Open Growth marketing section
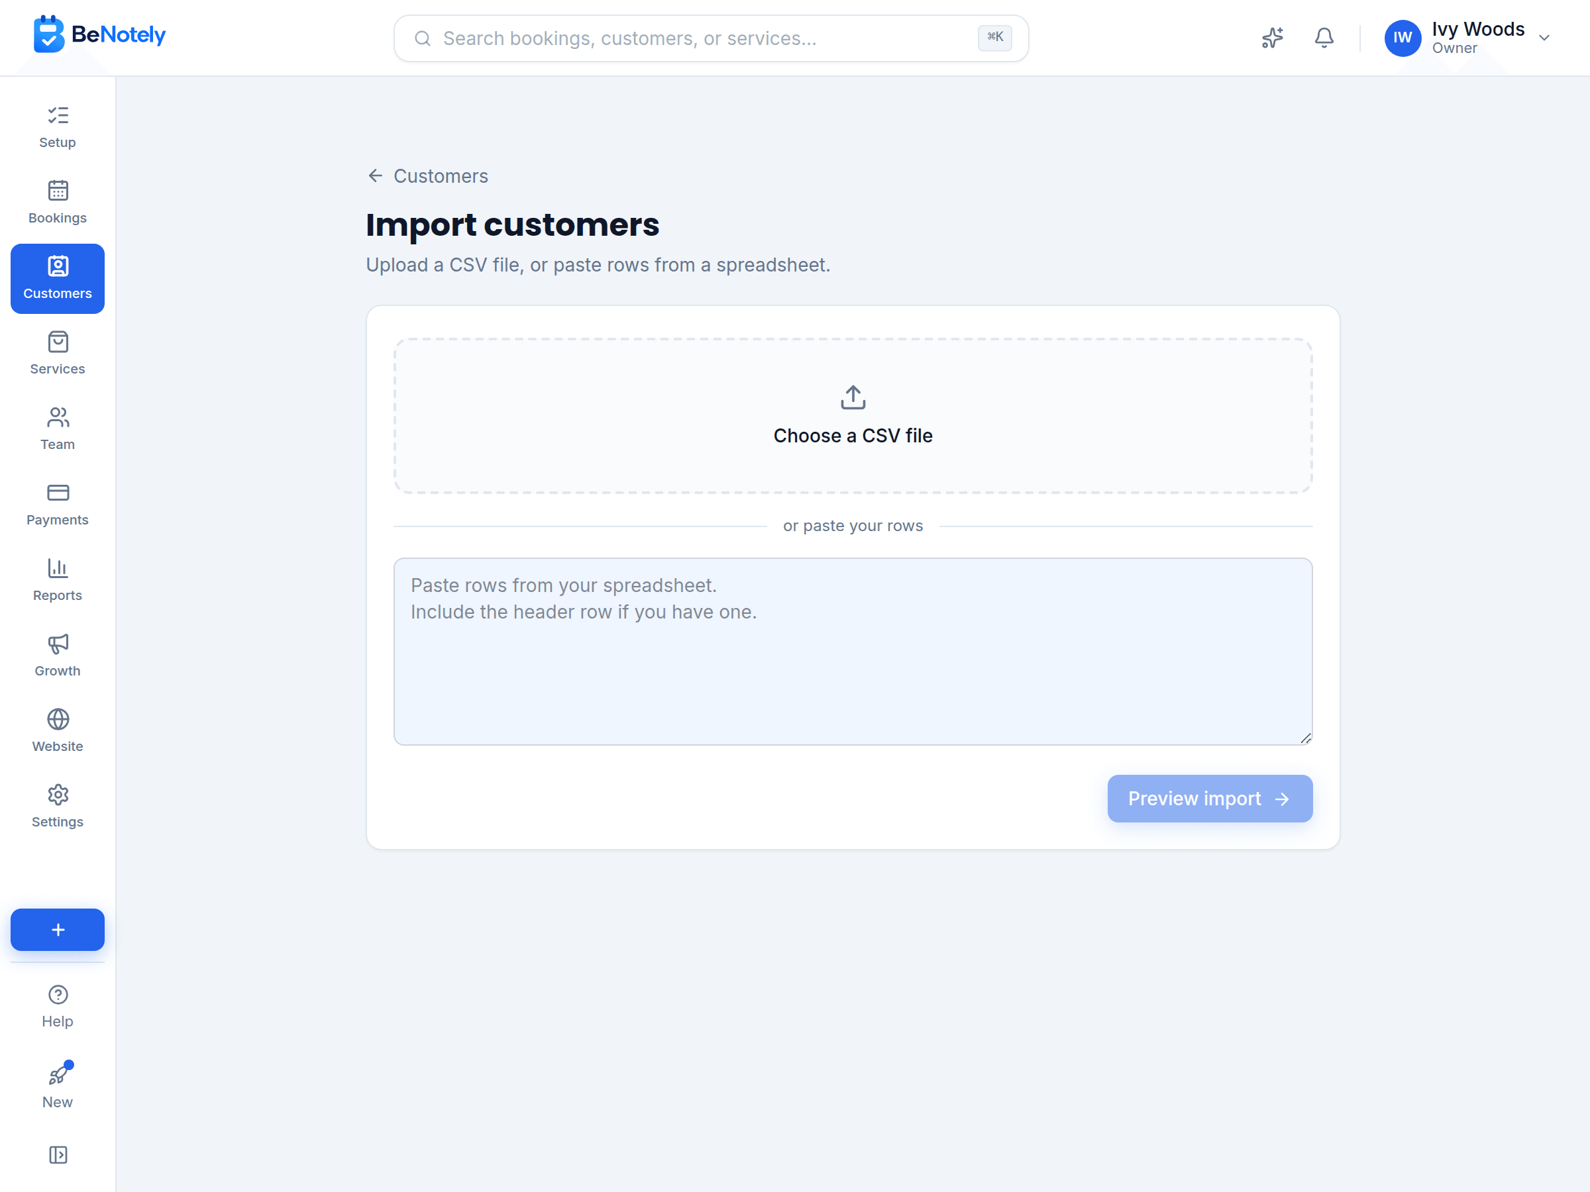Screen dimensions: 1590x1192 [58, 656]
